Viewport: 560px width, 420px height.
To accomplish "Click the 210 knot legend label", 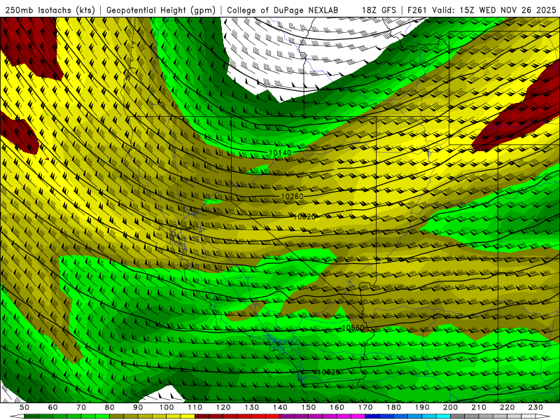I will (x=479, y=407).
